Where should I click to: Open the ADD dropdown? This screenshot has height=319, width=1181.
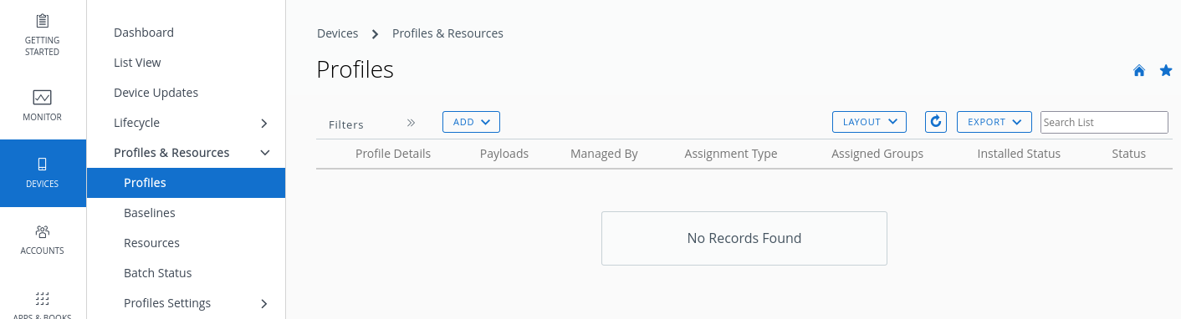coord(471,122)
